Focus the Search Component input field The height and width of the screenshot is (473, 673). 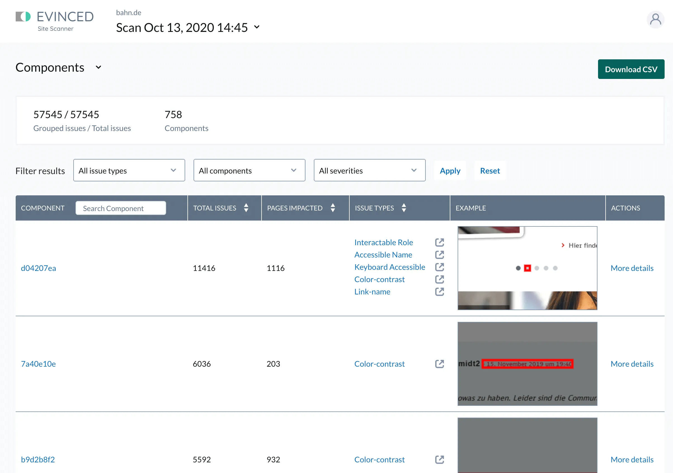click(121, 208)
